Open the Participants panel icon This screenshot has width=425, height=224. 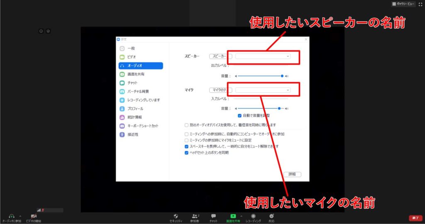coord(194,216)
